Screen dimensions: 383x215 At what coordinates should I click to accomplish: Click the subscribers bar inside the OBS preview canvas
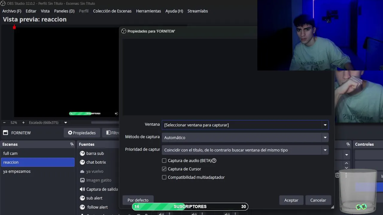point(94,113)
